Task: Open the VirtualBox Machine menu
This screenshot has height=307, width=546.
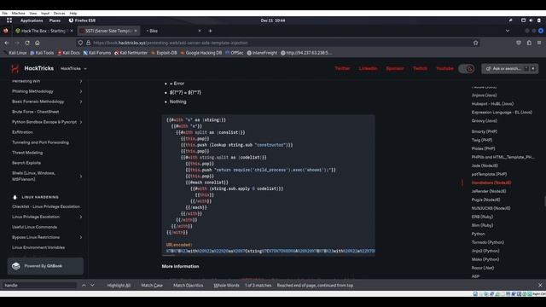Action: pyautogui.click(x=19, y=14)
